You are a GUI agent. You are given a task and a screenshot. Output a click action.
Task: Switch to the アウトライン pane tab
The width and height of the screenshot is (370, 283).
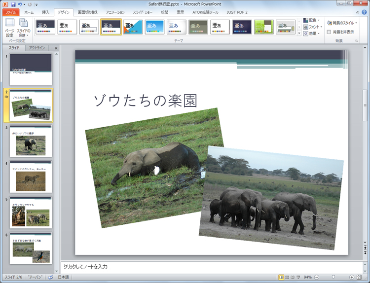[x=37, y=48]
